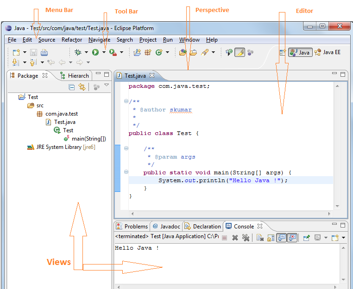353x289 pixels.
Task: Collapse the main method fold marker
Action: (x=126, y=172)
